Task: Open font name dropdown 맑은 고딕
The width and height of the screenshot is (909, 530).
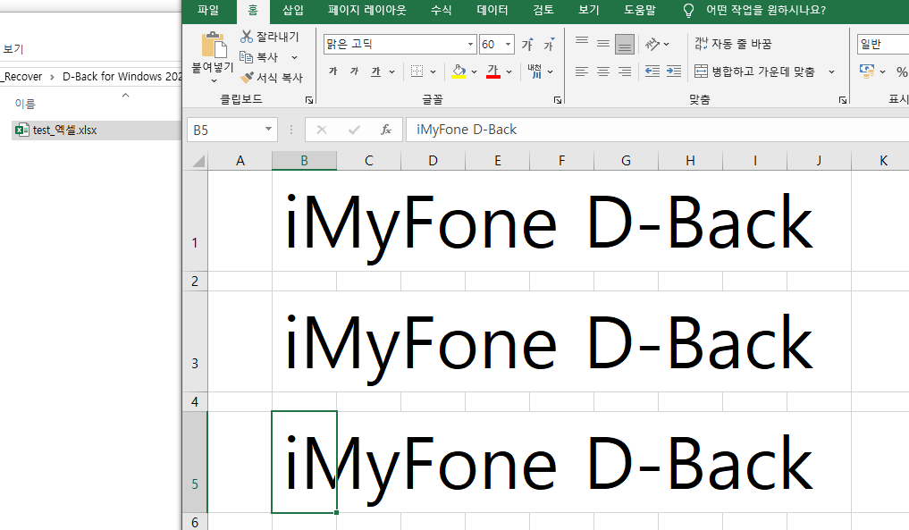Action: [x=470, y=44]
